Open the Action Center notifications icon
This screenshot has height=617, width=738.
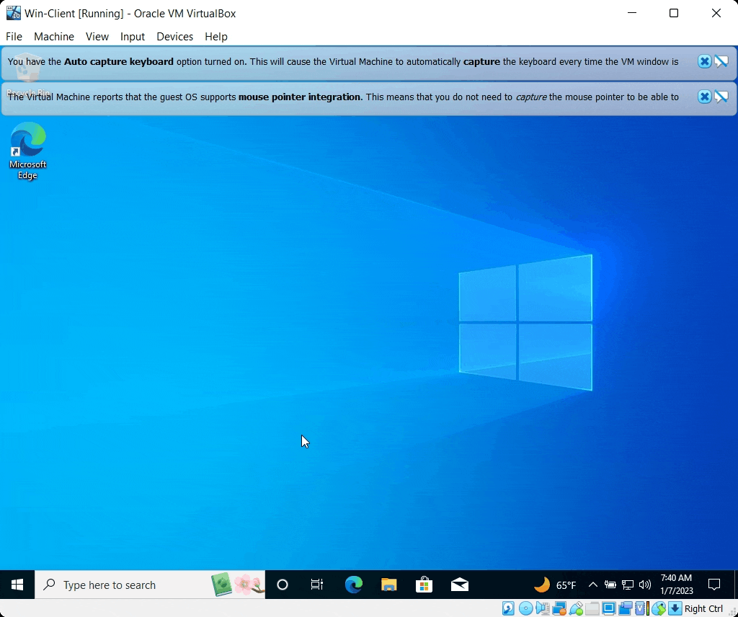(714, 585)
